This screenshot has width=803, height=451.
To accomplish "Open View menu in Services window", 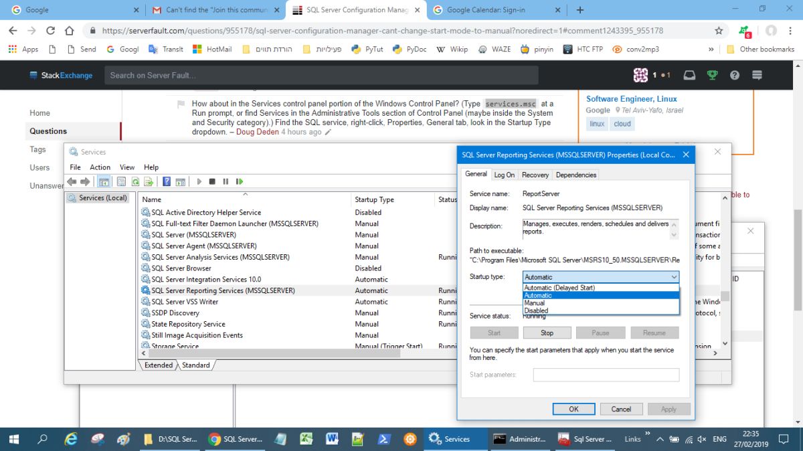I will pos(127,167).
